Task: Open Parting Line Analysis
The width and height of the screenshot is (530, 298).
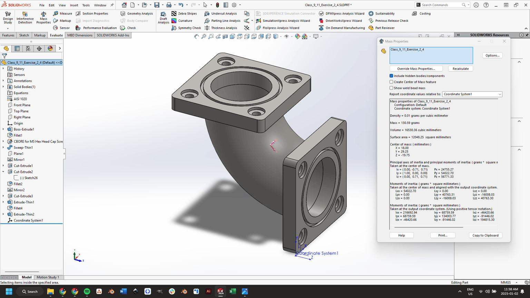Action: pos(223,21)
